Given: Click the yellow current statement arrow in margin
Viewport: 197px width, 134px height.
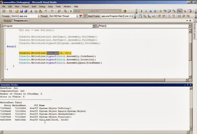Looking at the screenshot, I should 2,53.
